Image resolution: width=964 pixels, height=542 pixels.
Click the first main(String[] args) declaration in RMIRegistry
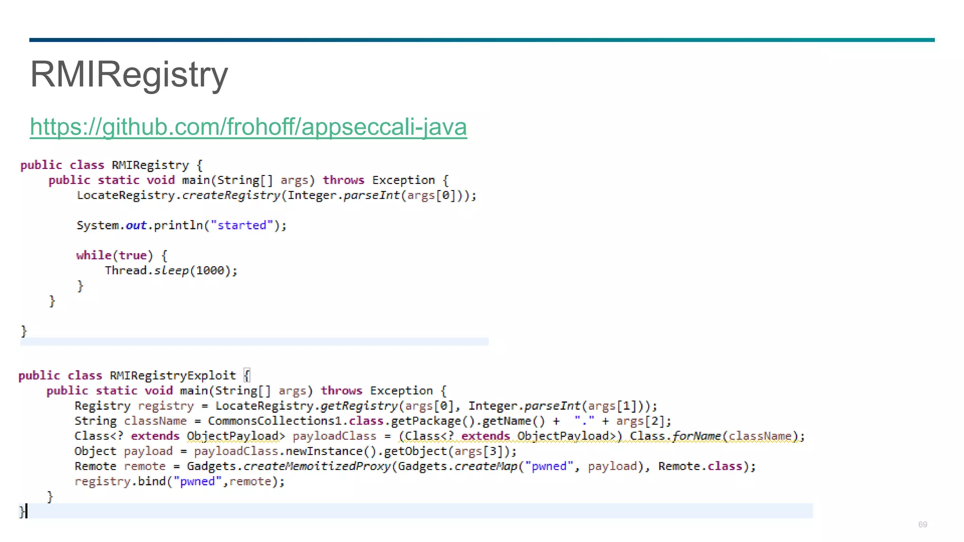[249, 180]
